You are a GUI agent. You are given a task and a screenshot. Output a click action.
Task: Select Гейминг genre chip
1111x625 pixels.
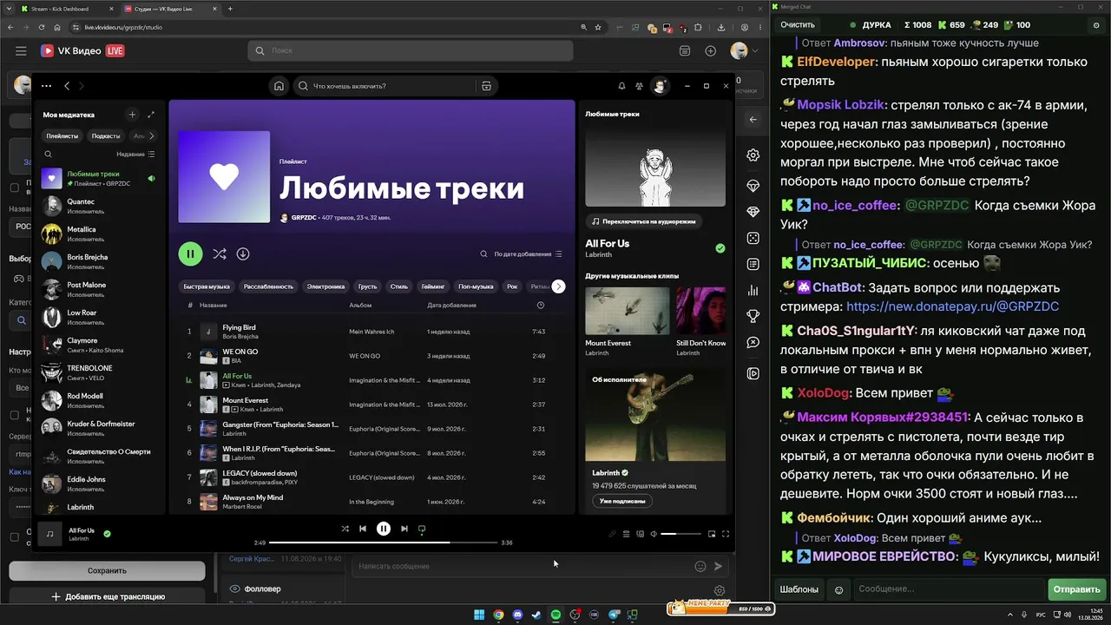[432, 286]
